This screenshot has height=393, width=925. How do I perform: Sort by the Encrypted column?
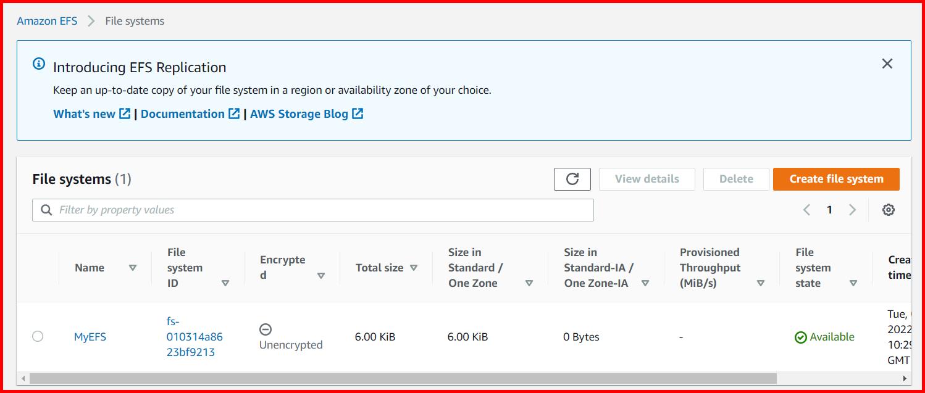point(322,276)
